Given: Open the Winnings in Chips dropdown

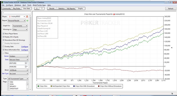Looking at the screenshot, I should [x=20, y=30].
